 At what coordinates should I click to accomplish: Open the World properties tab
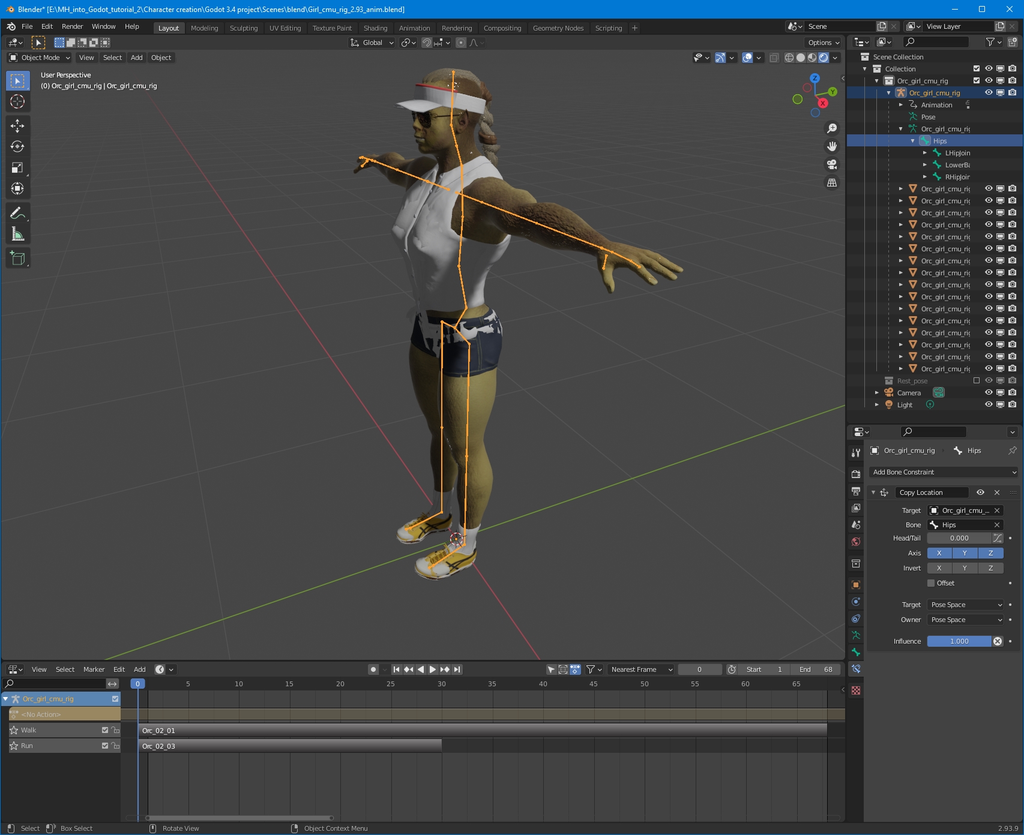click(x=856, y=542)
